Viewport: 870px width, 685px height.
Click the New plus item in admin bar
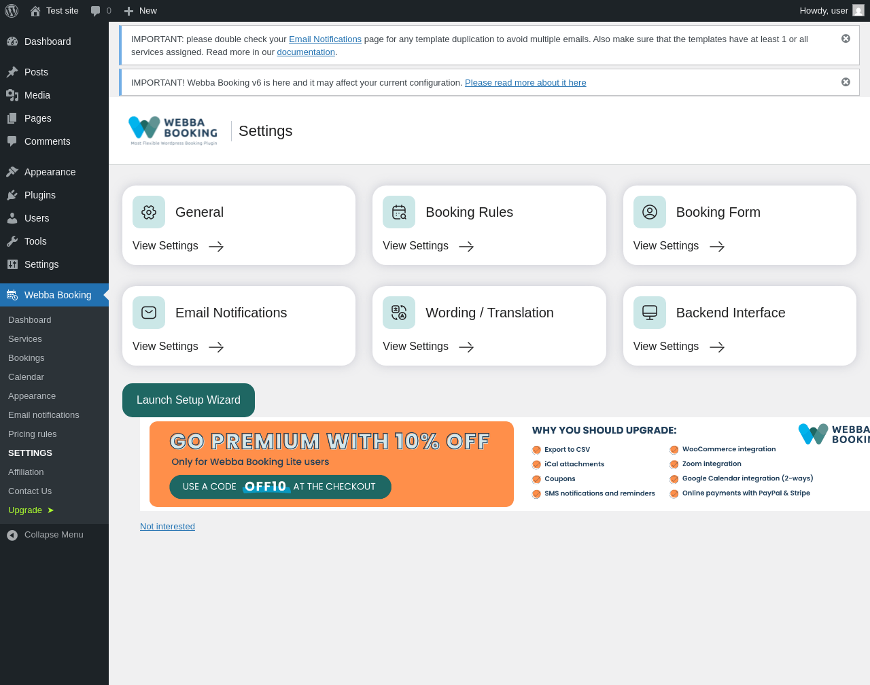[140, 11]
